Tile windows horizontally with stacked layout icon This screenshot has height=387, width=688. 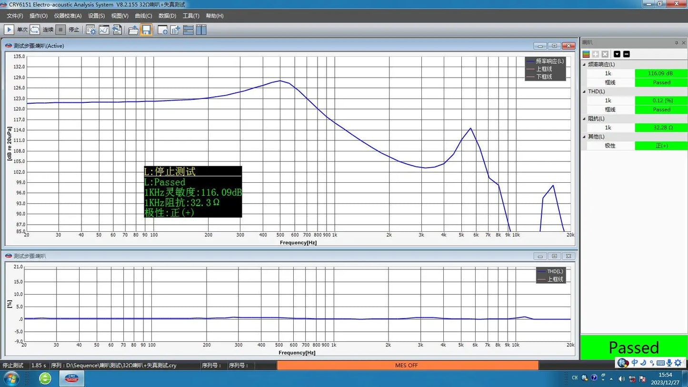(x=188, y=30)
